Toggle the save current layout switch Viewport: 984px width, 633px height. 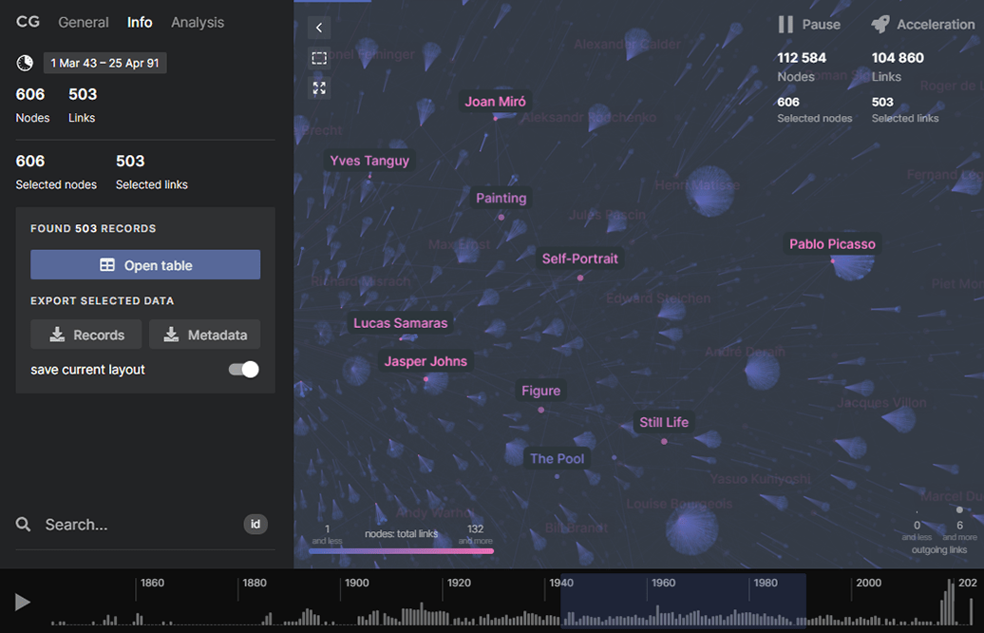click(244, 370)
